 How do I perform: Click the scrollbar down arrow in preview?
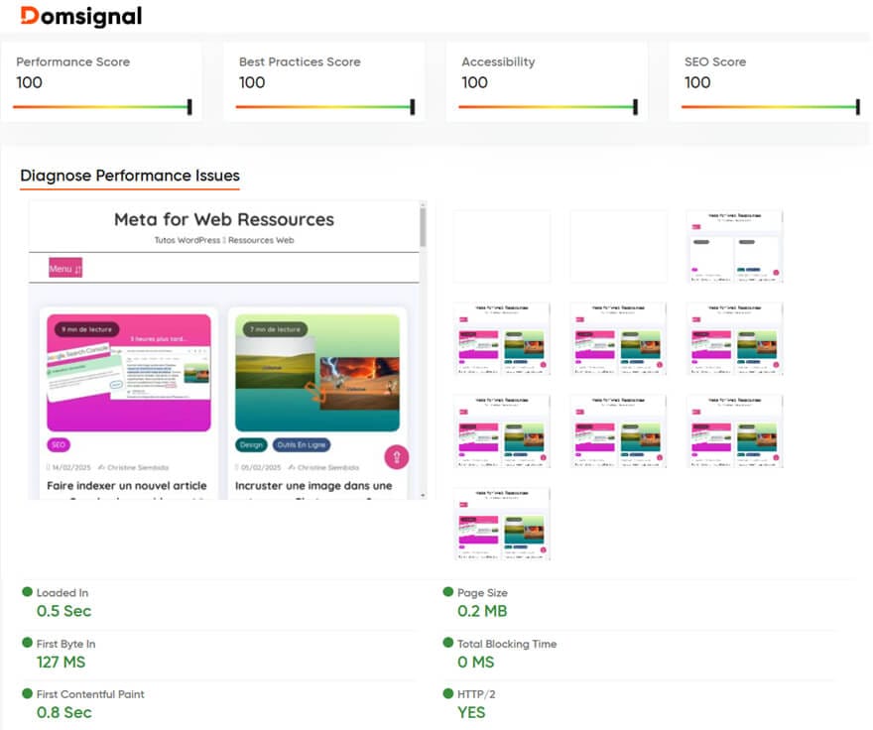pyautogui.click(x=423, y=495)
